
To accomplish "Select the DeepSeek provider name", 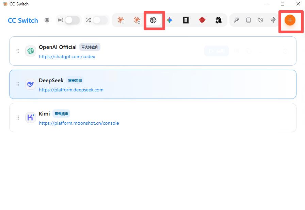I will click(51, 81).
